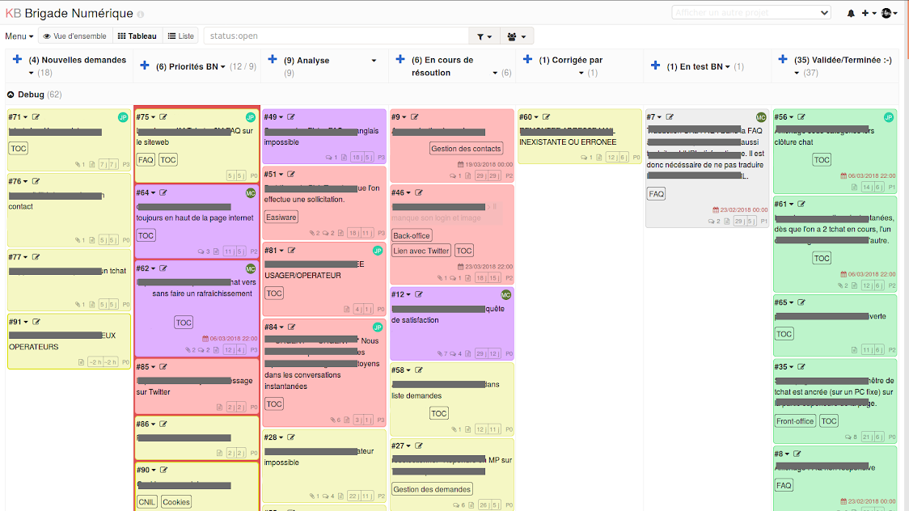Screen dimensions: 909x511
Task: Open the filter funnel dropdown
Action: click(484, 36)
